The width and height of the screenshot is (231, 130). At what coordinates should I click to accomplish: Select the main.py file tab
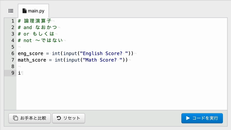point(34,11)
